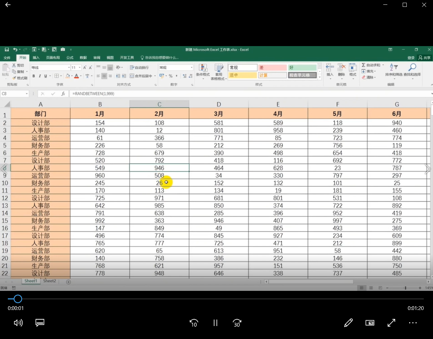Open the volume control
Screen dimensions: 433x339
click(18, 323)
